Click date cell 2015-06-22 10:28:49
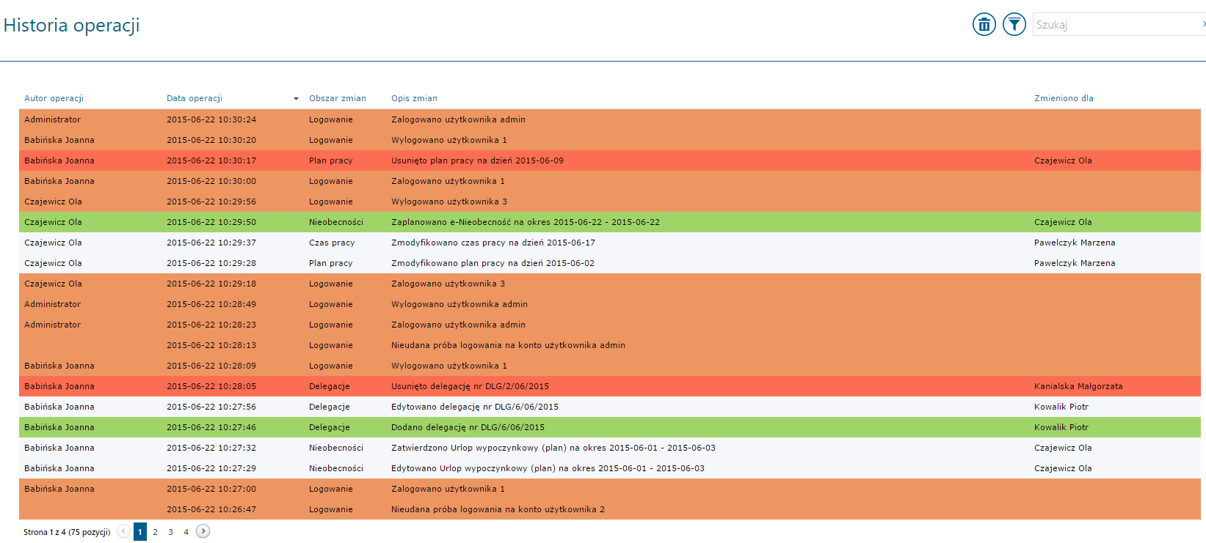Screen dimensions: 1206x543 (x=211, y=304)
